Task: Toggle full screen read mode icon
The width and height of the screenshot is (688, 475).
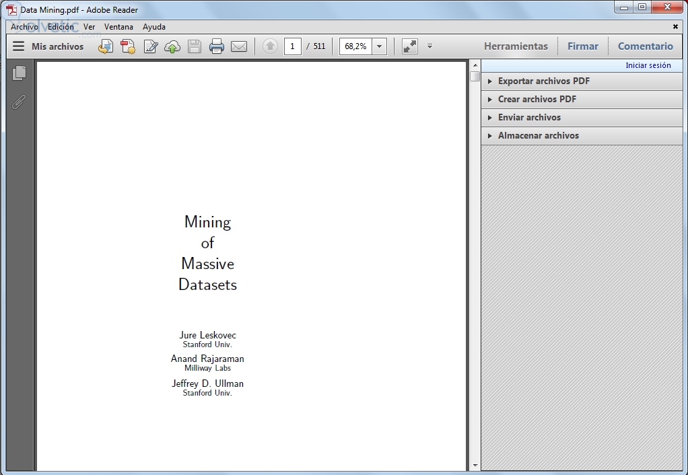Action: click(409, 46)
